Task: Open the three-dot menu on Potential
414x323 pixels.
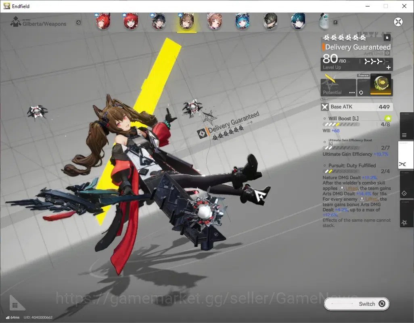Action: (x=352, y=93)
